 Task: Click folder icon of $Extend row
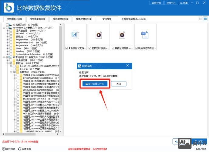(14, 33)
